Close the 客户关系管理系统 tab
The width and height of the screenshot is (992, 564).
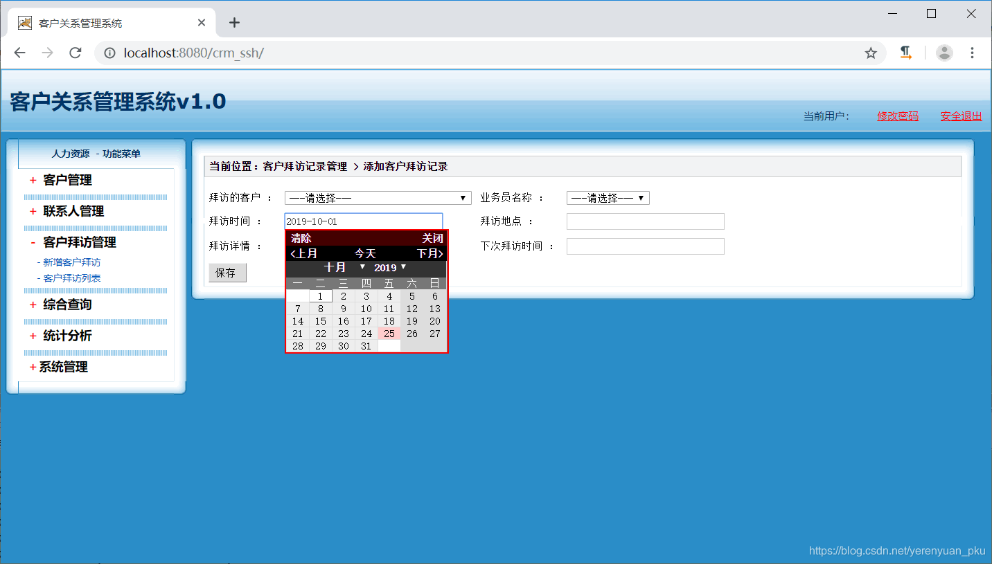(202, 23)
